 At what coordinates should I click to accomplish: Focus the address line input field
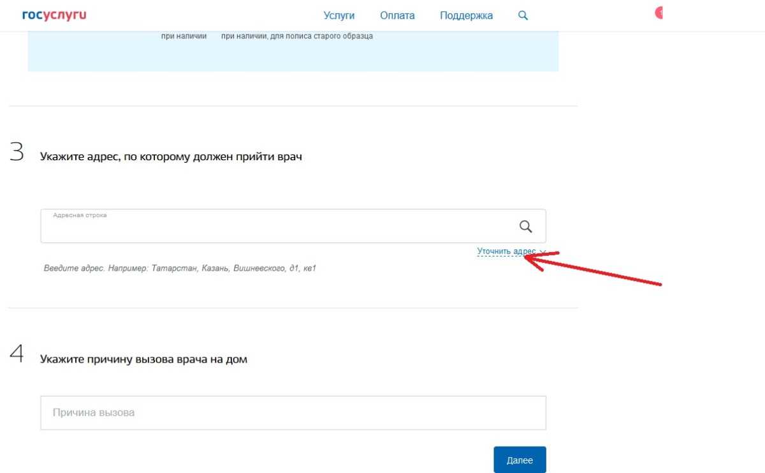(274, 229)
